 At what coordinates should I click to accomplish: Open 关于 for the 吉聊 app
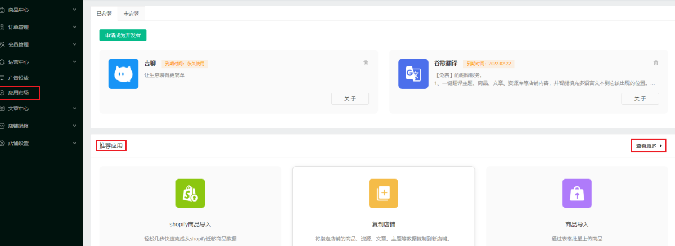[x=350, y=99]
